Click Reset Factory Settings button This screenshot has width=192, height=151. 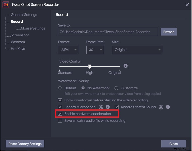25,144
